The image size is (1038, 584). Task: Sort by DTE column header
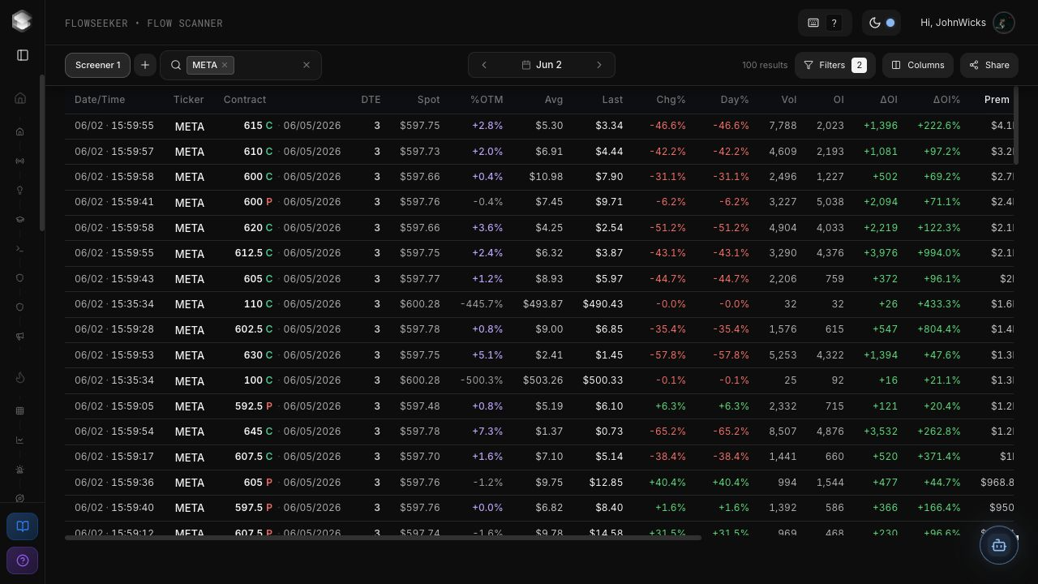tap(371, 100)
